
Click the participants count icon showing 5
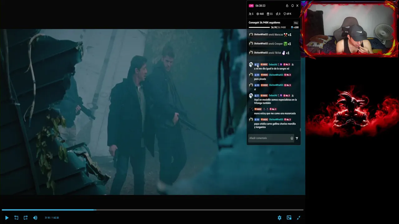250,14
